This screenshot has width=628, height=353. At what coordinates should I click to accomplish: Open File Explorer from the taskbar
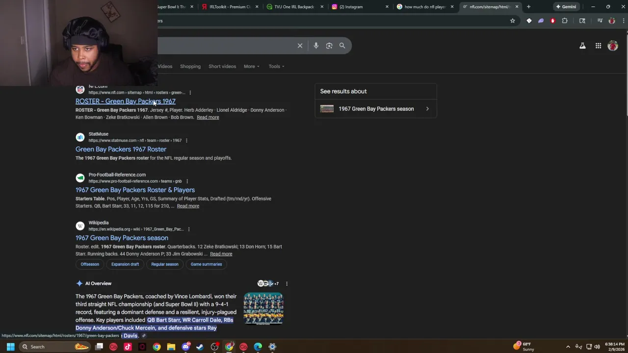[x=171, y=347]
